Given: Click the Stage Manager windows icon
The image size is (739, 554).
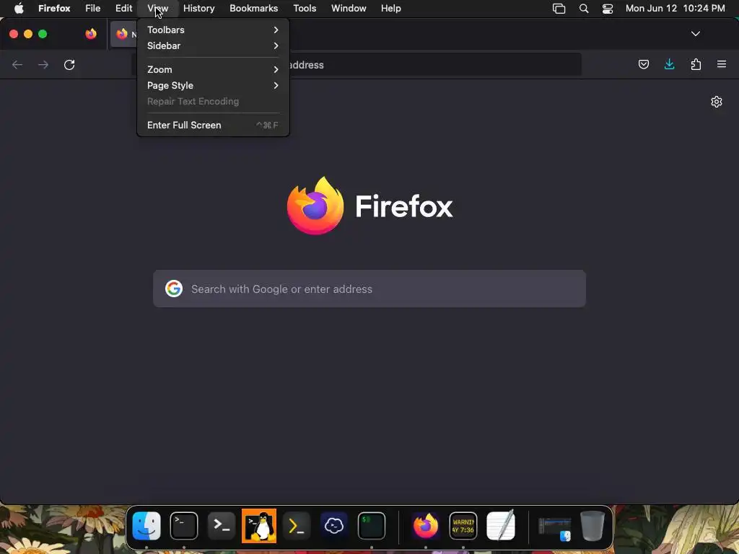Looking at the screenshot, I should (x=559, y=9).
